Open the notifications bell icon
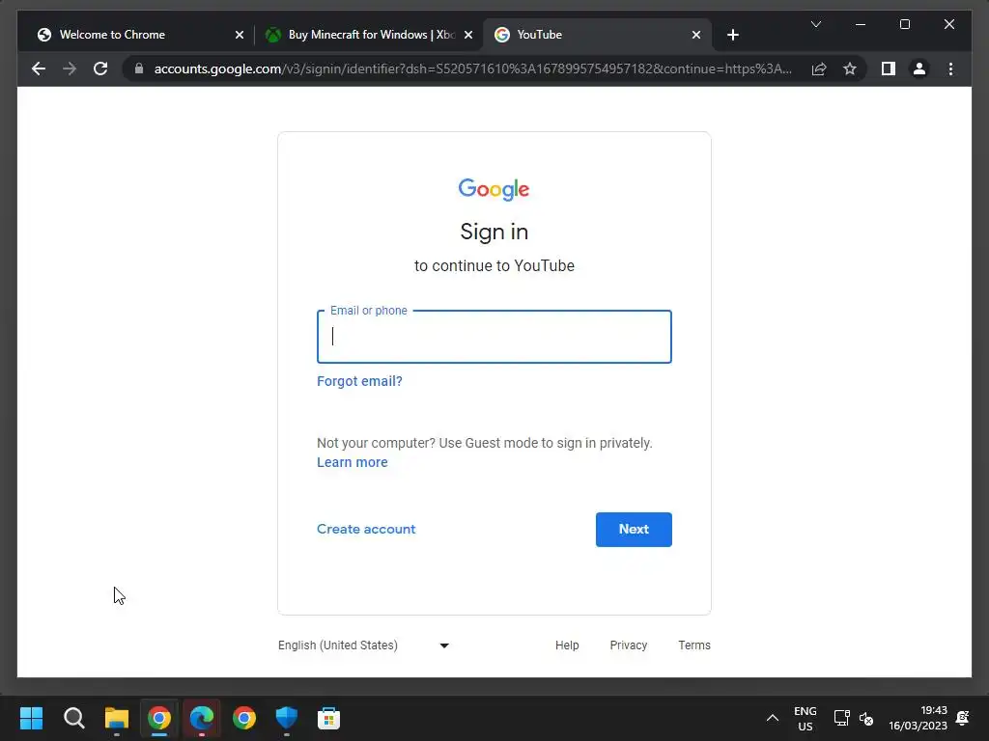 coord(963,718)
